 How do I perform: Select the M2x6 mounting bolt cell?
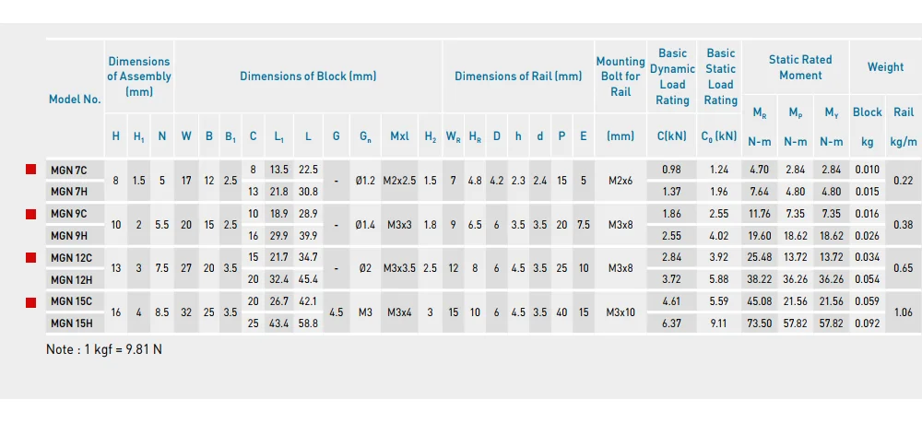pos(621,181)
